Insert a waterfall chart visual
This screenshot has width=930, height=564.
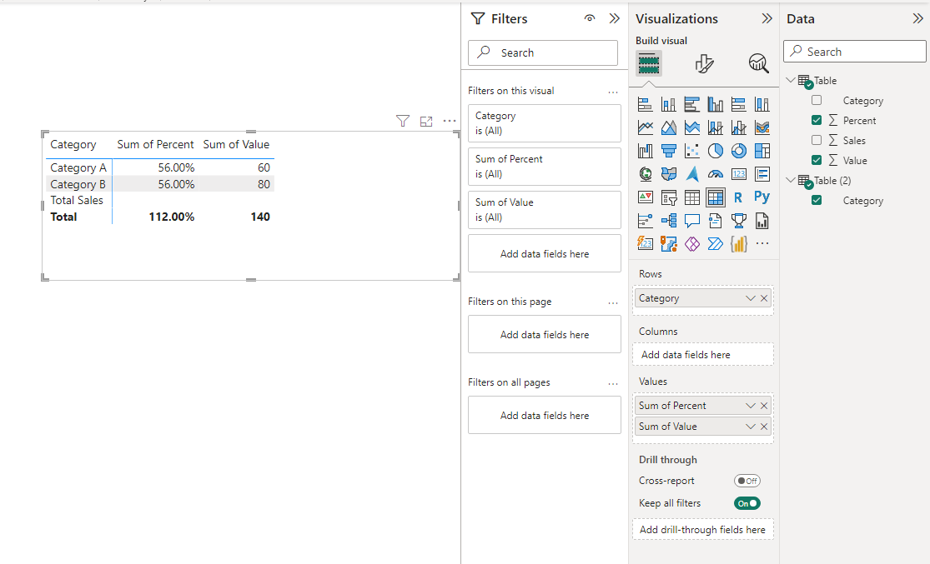click(x=646, y=151)
